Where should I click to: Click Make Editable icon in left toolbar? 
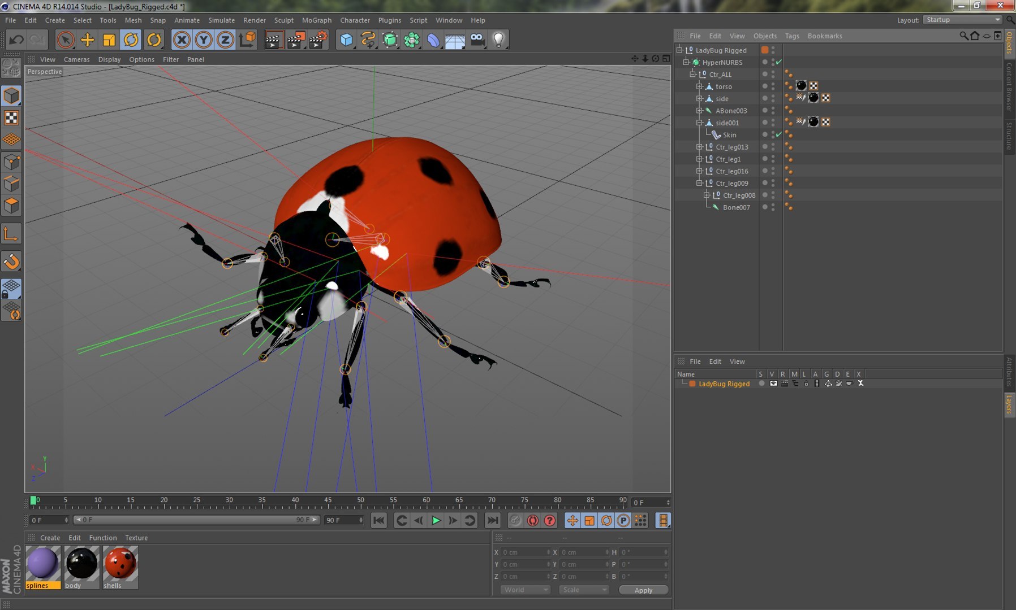coord(11,68)
